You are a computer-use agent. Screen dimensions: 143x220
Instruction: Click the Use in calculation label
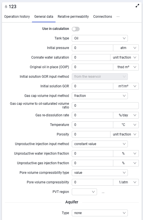coord(56,29)
